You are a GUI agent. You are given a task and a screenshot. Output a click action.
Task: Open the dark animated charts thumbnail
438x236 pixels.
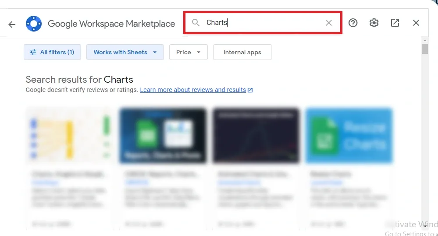click(x=256, y=136)
